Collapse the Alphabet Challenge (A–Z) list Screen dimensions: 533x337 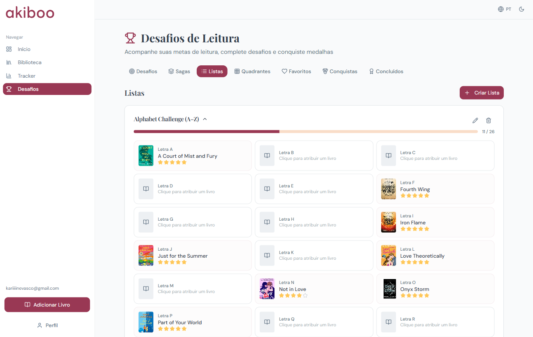205,119
